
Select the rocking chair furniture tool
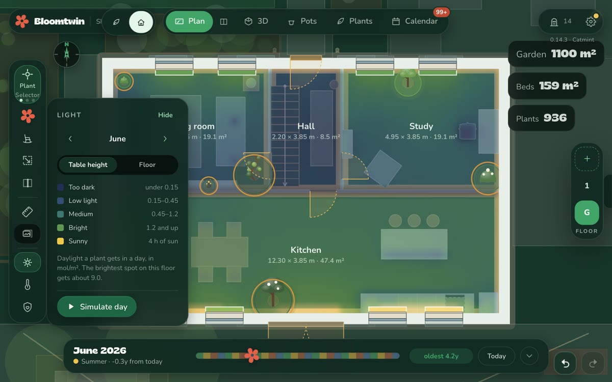[x=28, y=139]
